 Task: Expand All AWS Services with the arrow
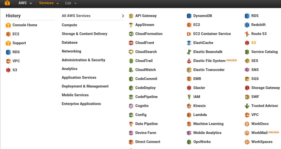click(123, 16)
